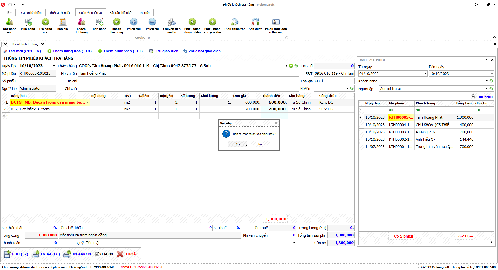
Task: Click No in the confirmation dialog
Action: tap(260, 144)
